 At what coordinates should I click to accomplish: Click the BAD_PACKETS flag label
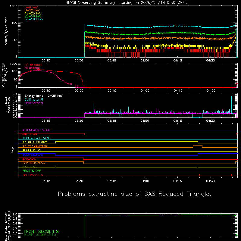[x=33, y=175]
